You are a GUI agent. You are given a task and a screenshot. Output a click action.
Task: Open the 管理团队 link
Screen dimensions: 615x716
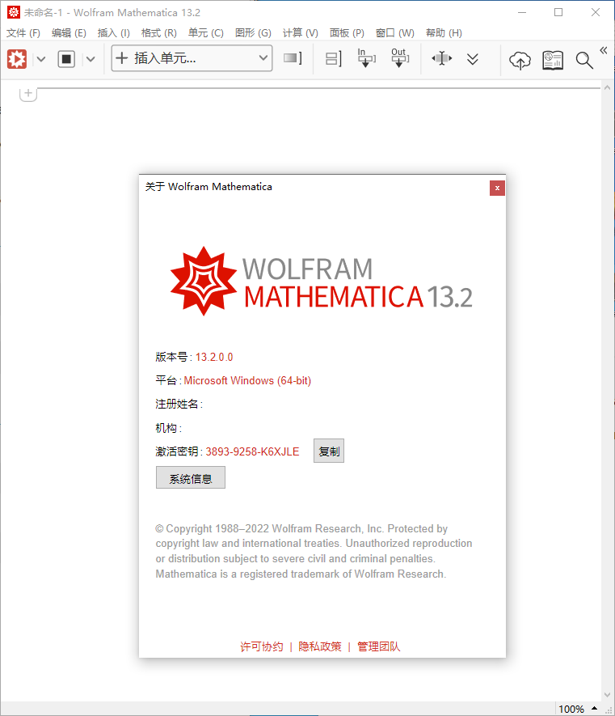point(379,646)
